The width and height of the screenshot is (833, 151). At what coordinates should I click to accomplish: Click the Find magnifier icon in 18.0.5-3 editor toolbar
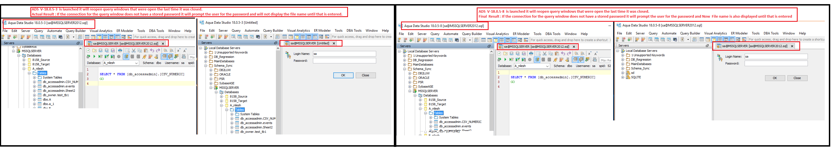pos(165,51)
